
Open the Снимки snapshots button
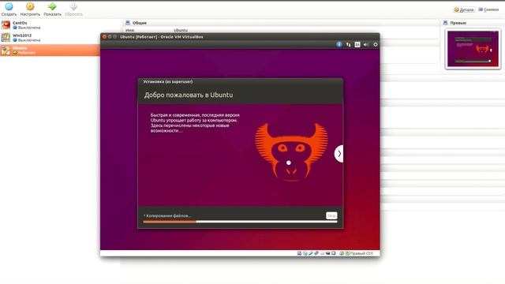(x=488, y=9)
